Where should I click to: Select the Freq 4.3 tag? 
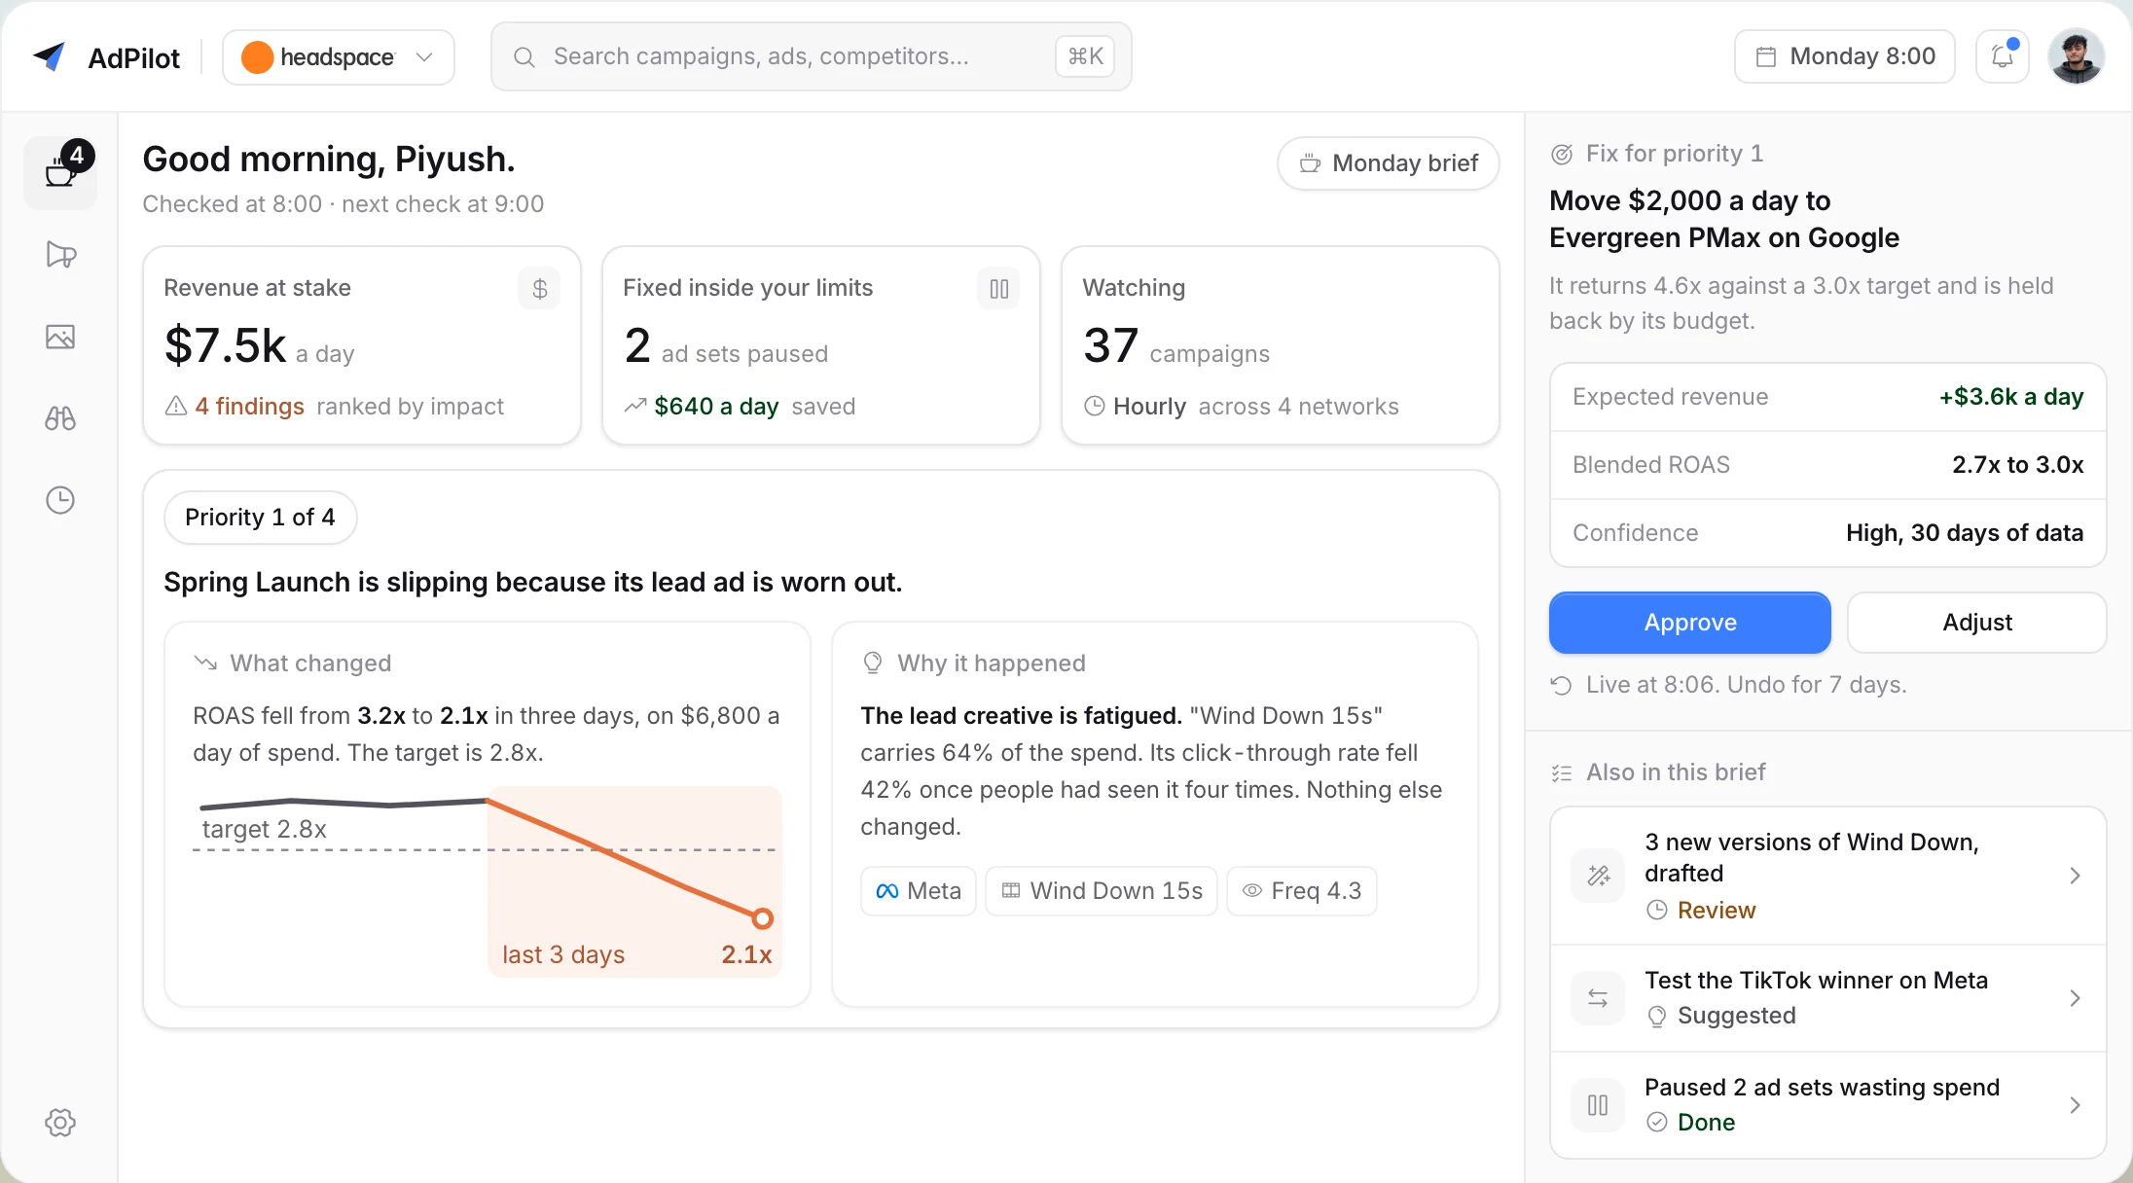1302,891
